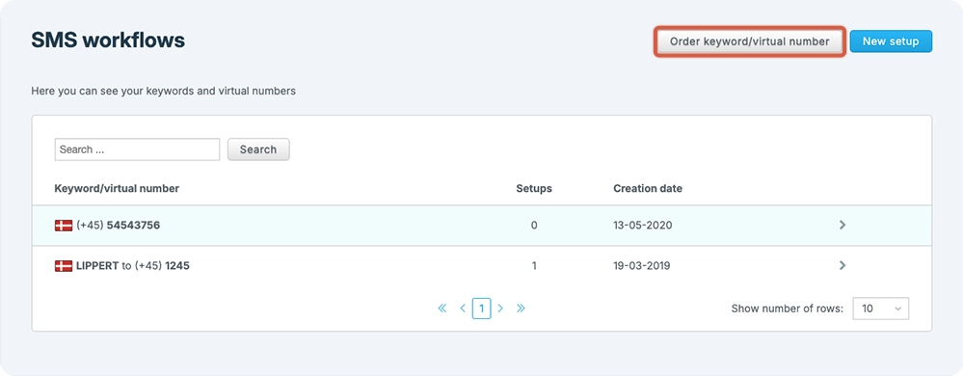Open the number of rows dropdown
This screenshot has height=376, width=963.
coord(881,309)
